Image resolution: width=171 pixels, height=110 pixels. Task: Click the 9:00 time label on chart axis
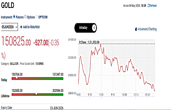(78, 95)
